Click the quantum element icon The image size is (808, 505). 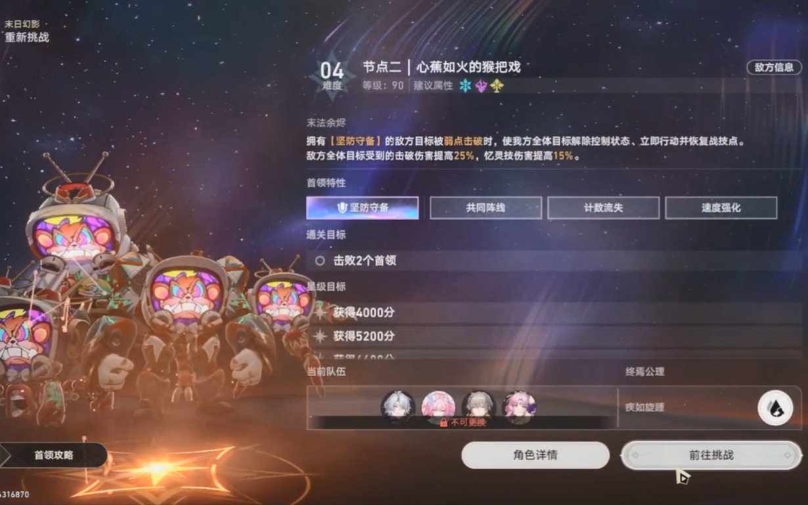pyautogui.click(x=481, y=86)
